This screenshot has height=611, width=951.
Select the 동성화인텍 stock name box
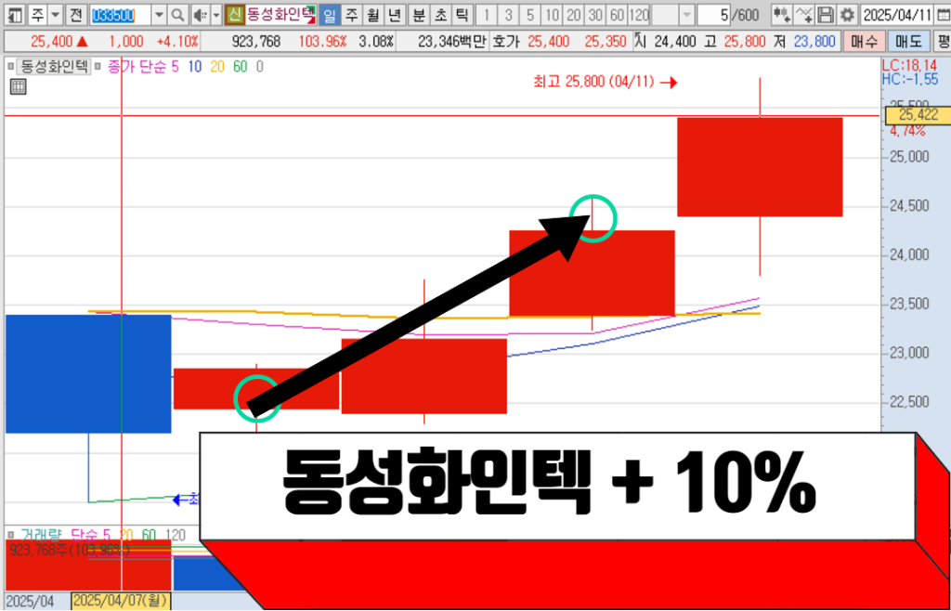[x=280, y=15]
